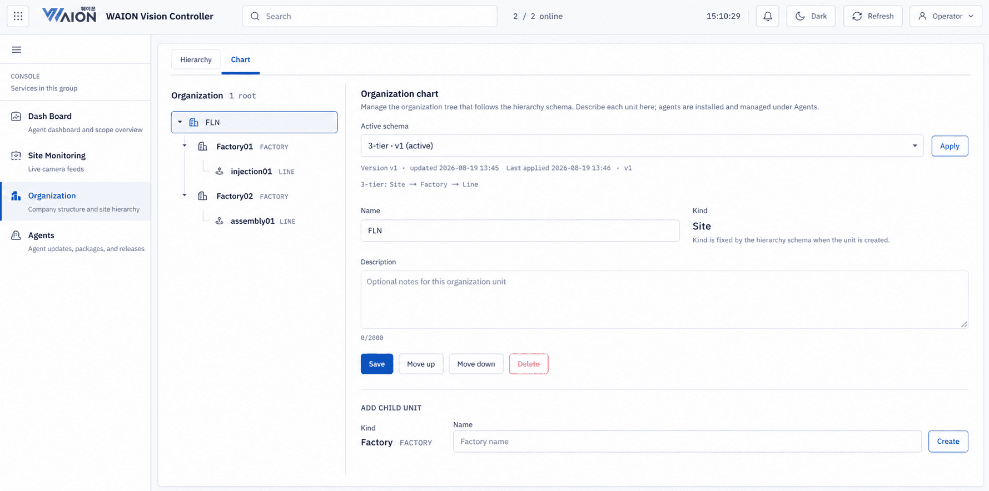Click the Agents sidebar icon
989x491 pixels.
point(16,236)
